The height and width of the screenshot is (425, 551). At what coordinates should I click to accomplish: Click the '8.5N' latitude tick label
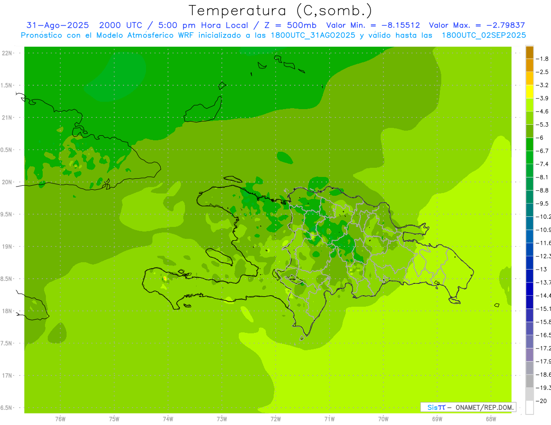(6, 279)
